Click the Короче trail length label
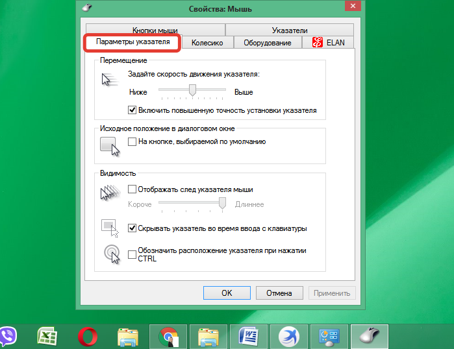454x349 pixels. coord(140,204)
